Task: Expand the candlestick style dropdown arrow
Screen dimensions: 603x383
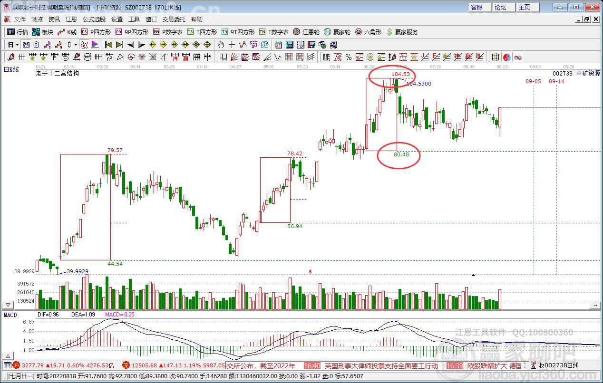Action: (76, 45)
